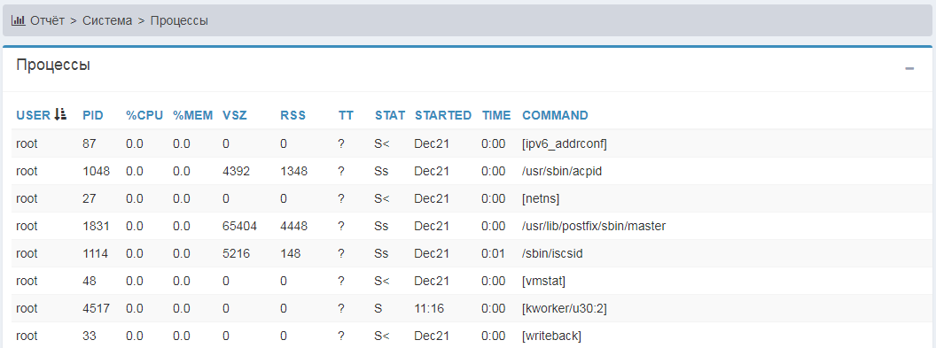Sort by the VSZ column header
Image resolution: width=936 pixels, height=348 pixels.
(235, 115)
